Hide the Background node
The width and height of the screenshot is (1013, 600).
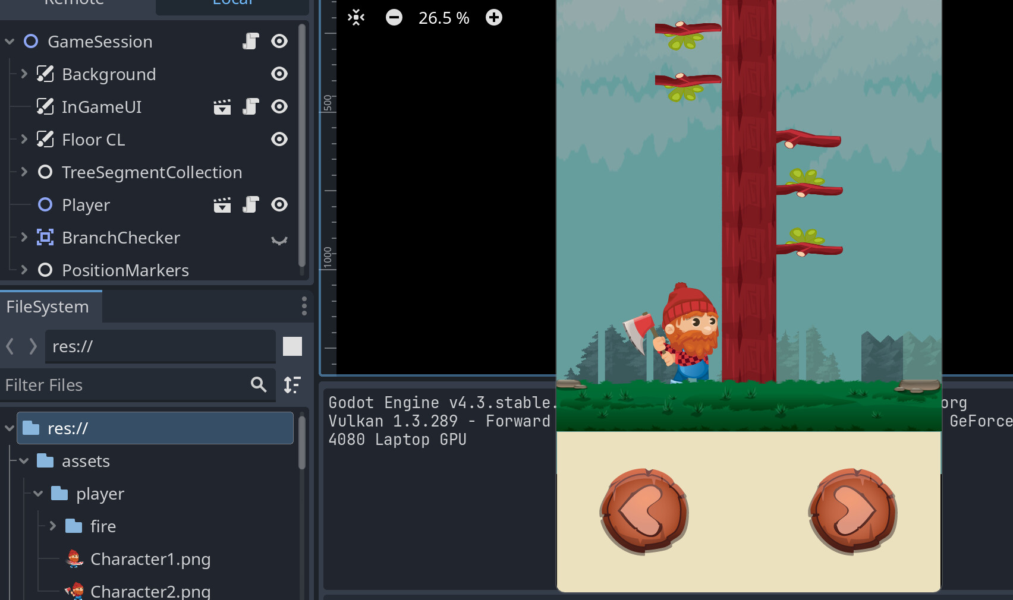tap(279, 74)
